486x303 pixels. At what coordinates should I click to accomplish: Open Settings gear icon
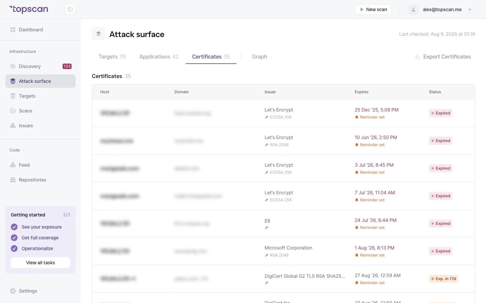(13, 291)
